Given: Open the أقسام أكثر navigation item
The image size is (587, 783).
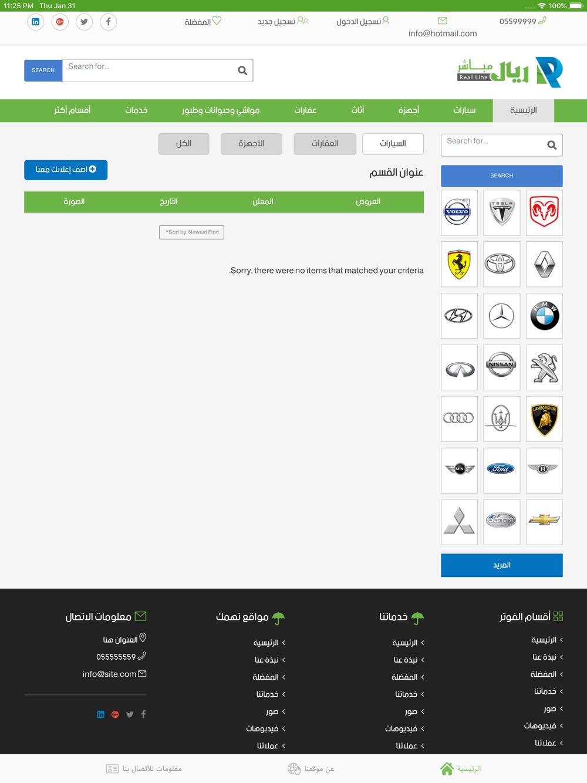Looking at the screenshot, I should (x=72, y=110).
